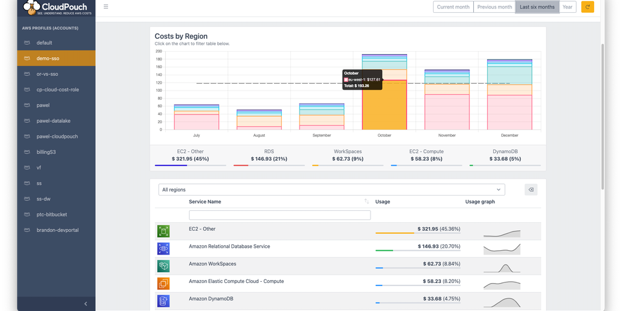This screenshot has height=311, width=622.
Task: Click the EC2 - Other service icon
Action: [163, 231]
